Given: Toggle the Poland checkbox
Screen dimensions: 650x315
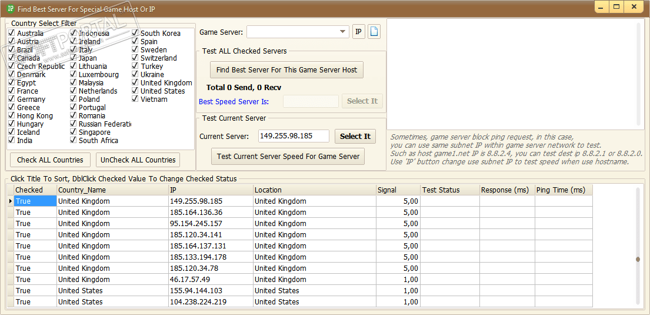Looking at the screenshot, I should pos(74,99).
